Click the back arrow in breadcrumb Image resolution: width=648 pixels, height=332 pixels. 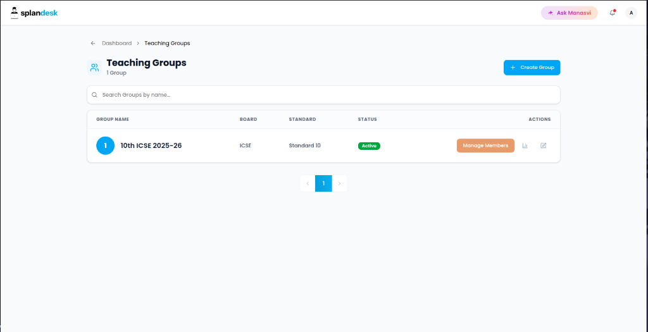93,43
